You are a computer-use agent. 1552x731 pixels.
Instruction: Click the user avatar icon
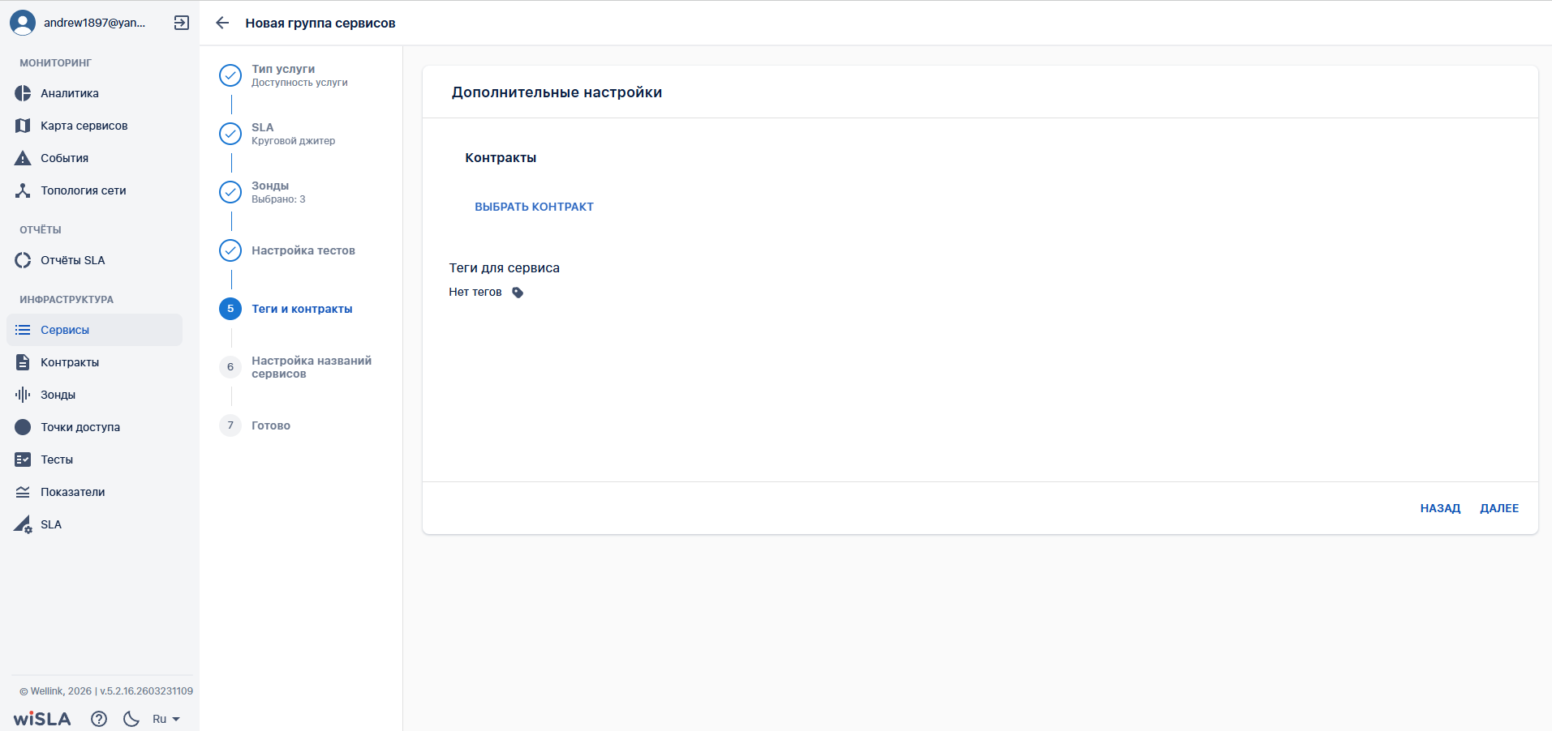[23, 23]
